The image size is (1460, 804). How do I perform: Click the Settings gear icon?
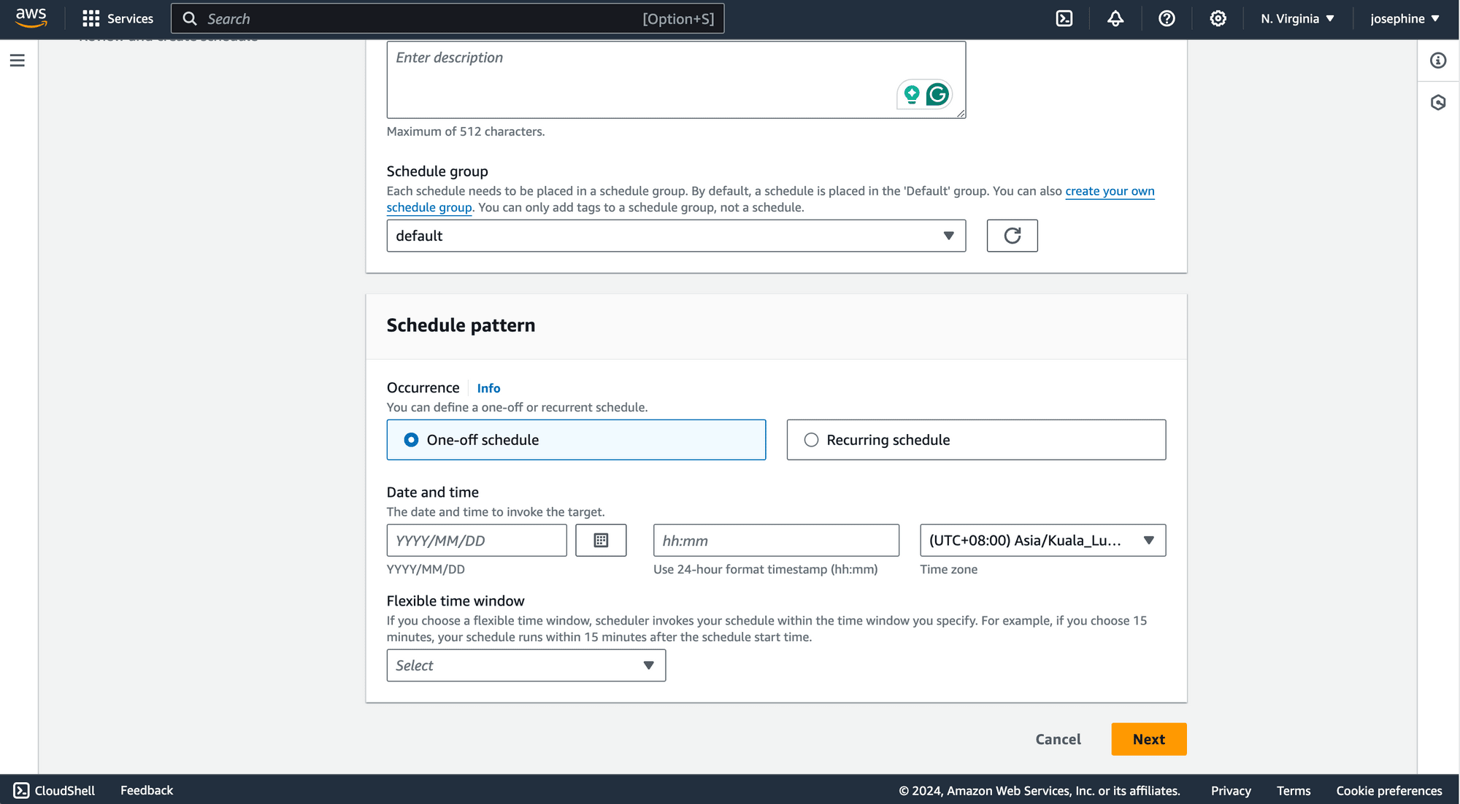(x=1218, y=19)
